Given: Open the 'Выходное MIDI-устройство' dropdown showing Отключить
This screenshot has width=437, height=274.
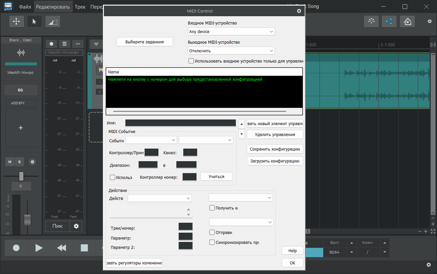Looking at the screenshot, I should click(x=231, y=51).
